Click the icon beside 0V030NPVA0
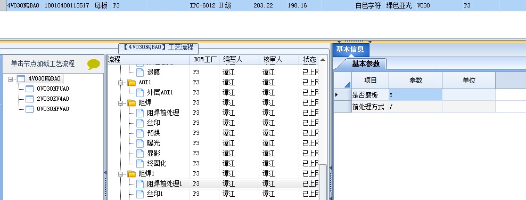The image size is (526, 200). (x=29, y=109)
